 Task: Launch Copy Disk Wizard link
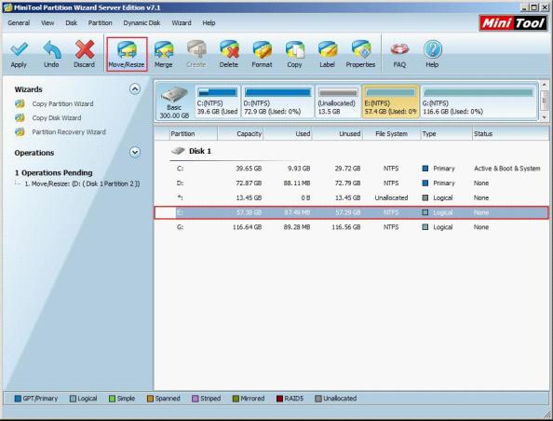pyautogui.click(x=57, y=118)
